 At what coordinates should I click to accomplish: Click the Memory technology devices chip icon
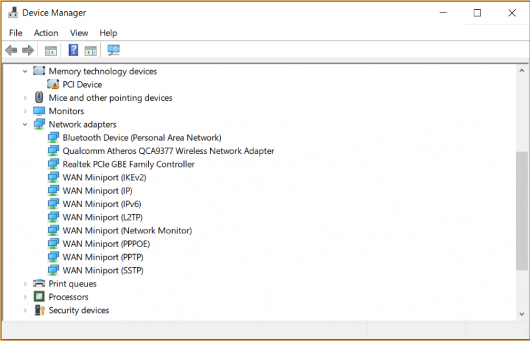pos(39,71)
